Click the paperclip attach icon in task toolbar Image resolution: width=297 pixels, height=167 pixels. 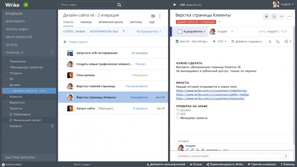pos(269,42)
